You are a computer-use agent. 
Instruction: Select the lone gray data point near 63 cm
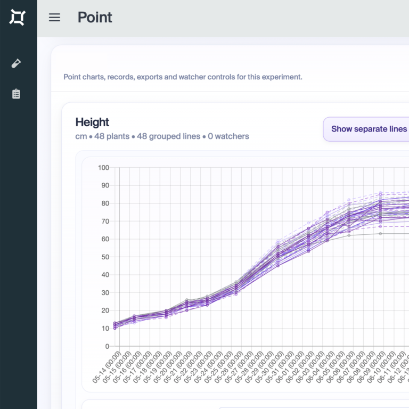click(380, 233)
